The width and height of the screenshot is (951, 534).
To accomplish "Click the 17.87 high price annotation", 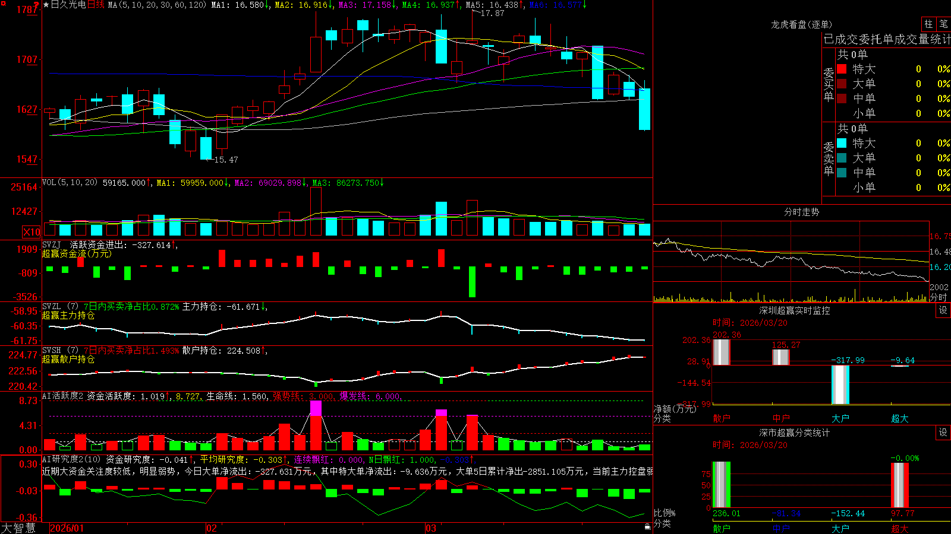I will point(492,13).
